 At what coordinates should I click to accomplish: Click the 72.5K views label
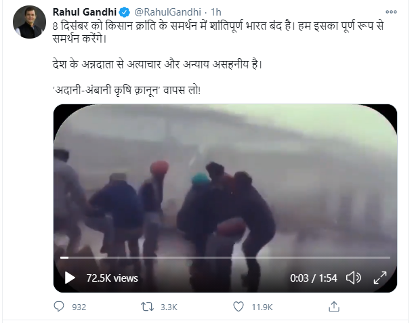click(x=112, y=278)
